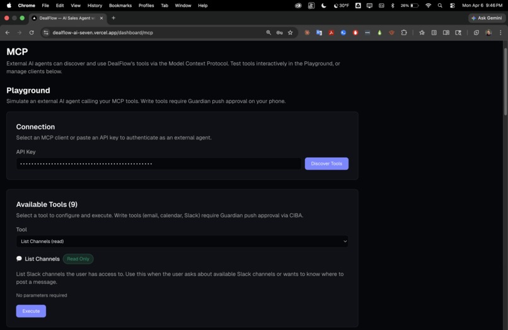Open the Profiles menu
Screen dimensions: 508x330
pos(146,6)
